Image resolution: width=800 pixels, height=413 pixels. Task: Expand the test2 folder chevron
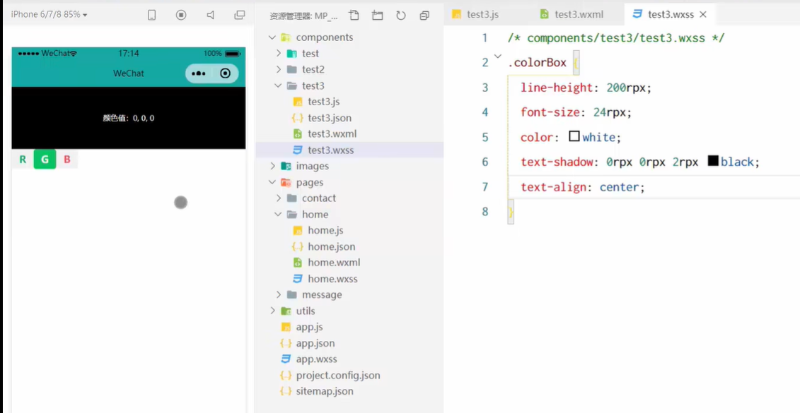(x=279, y=69)
